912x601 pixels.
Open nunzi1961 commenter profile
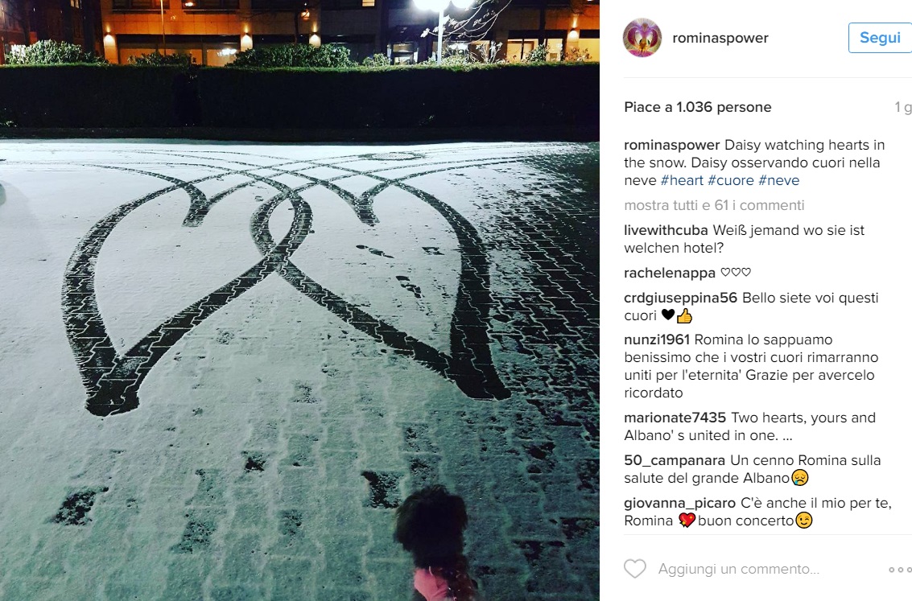coord(657,340)
